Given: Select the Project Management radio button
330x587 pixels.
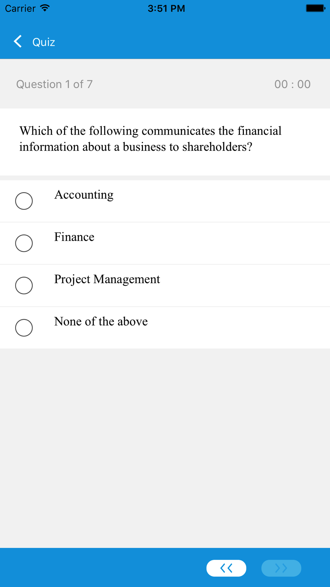Looking at the screenshot, I should tap(24, 285).
